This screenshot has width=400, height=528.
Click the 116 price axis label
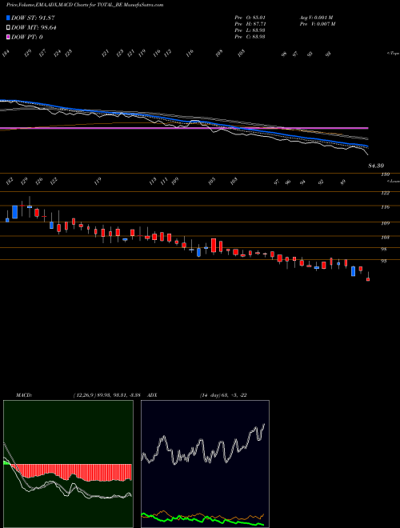point(385,207)
